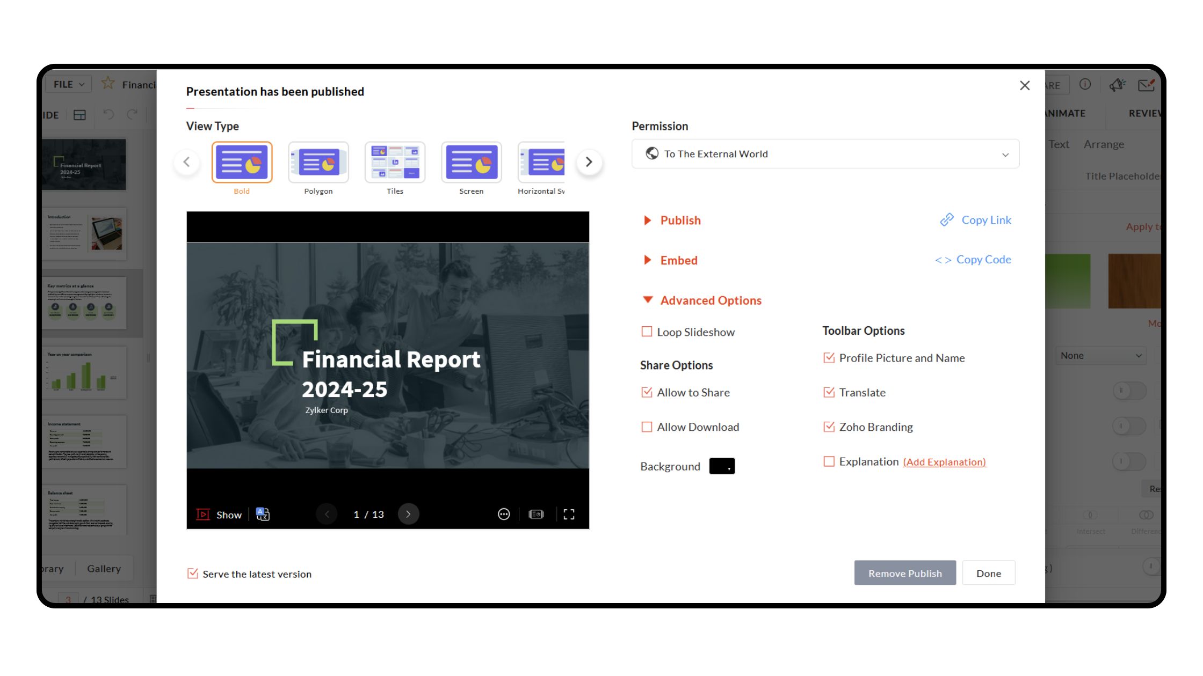Click the megaphone announcements icon
Viewport: 1203px width, 676px height.
1117,84
